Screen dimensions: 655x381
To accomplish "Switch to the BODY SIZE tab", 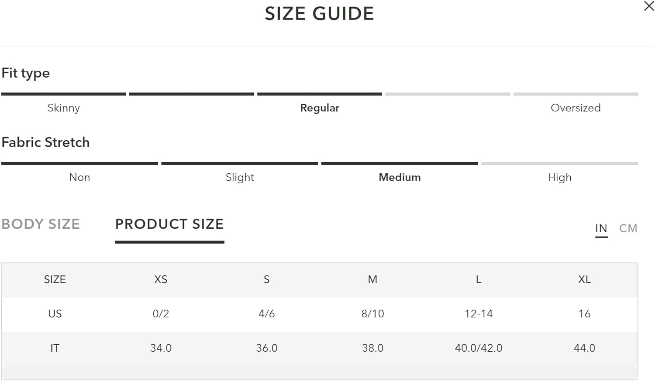I will pyautogui.click(x=41, y=224).
